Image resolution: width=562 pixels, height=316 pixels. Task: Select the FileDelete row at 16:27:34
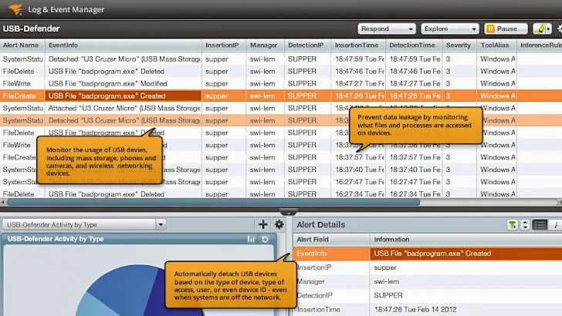click(x=281, y=194)
